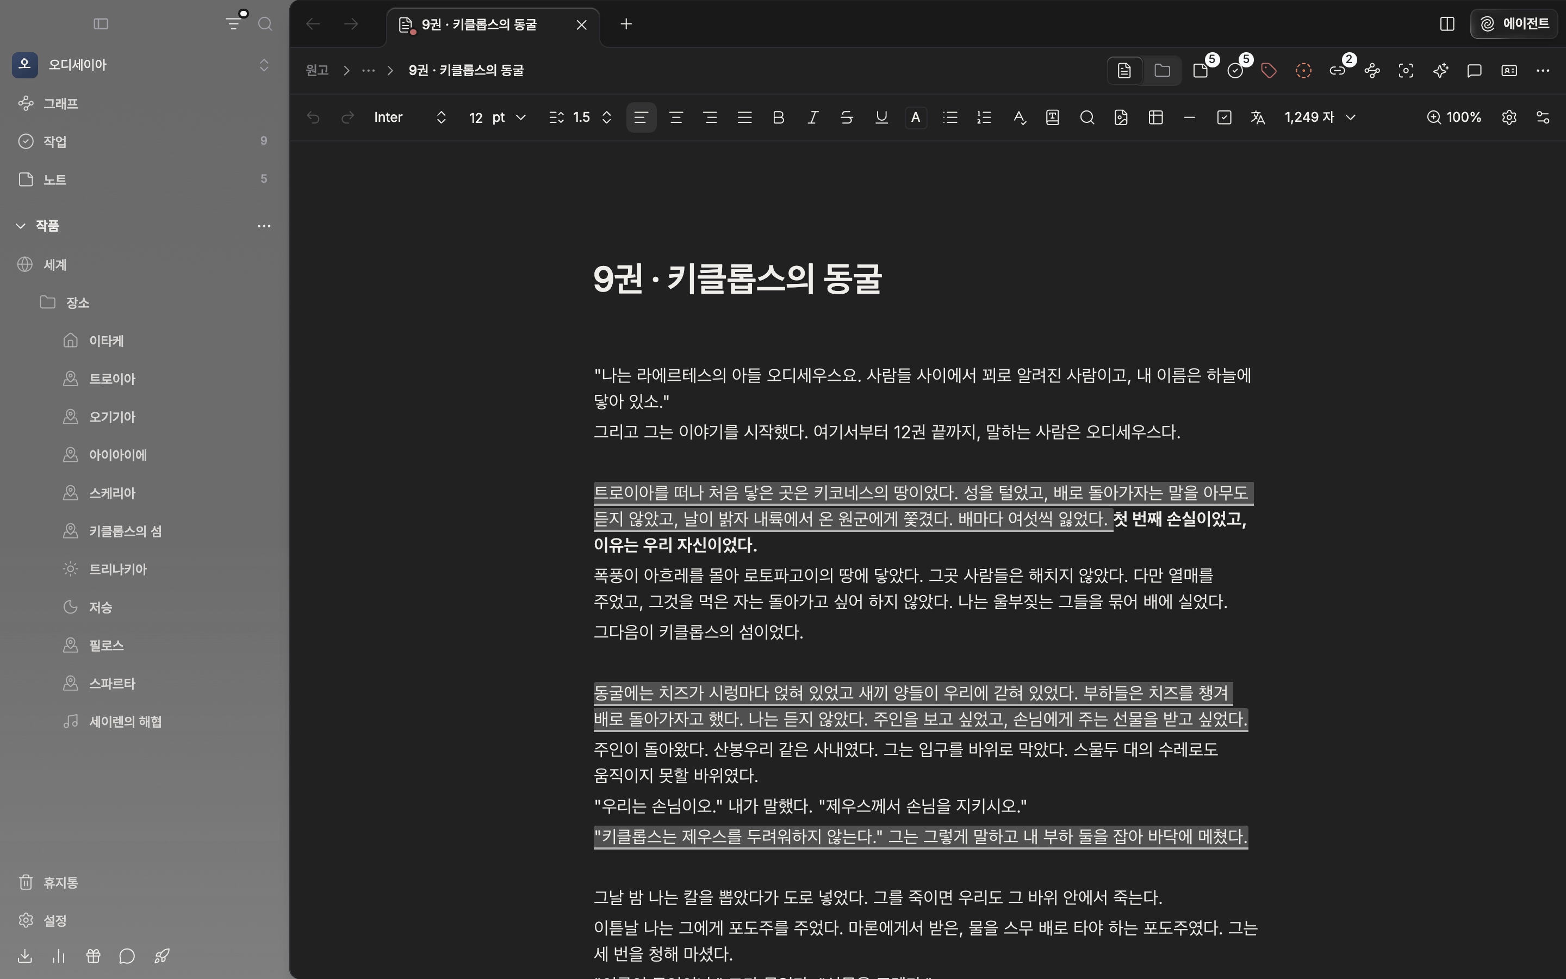Image resolution: width=1566 pixels, height=979 pixels.
Task: Open the 이타케 place entry
Action: tap(144, 340)
